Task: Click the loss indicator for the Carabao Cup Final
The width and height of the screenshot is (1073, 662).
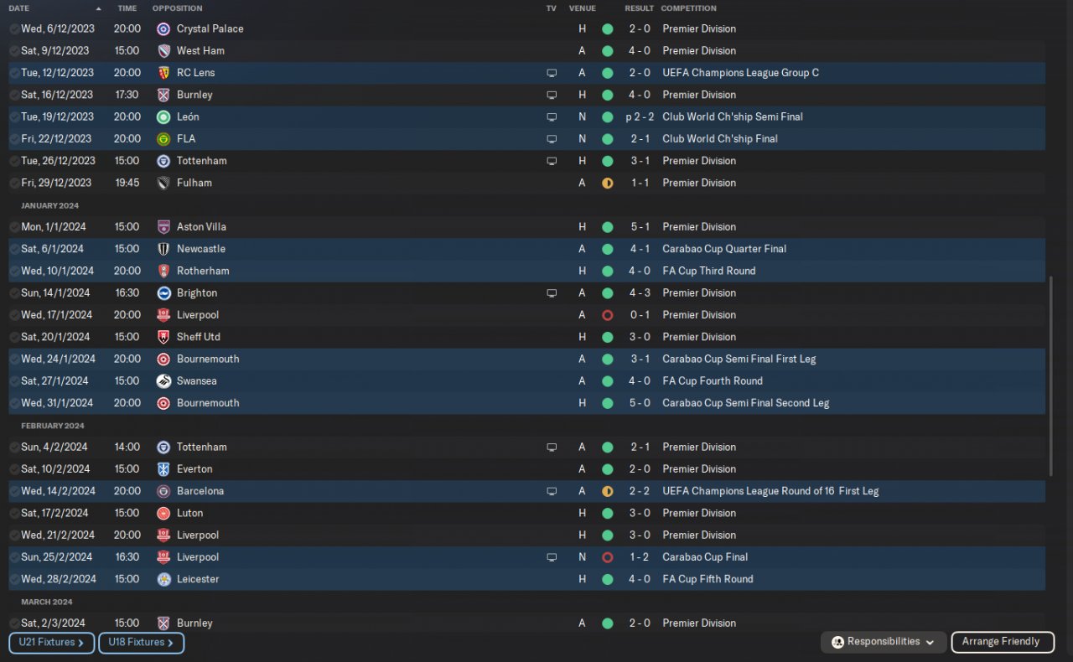Action: point(607,557)
